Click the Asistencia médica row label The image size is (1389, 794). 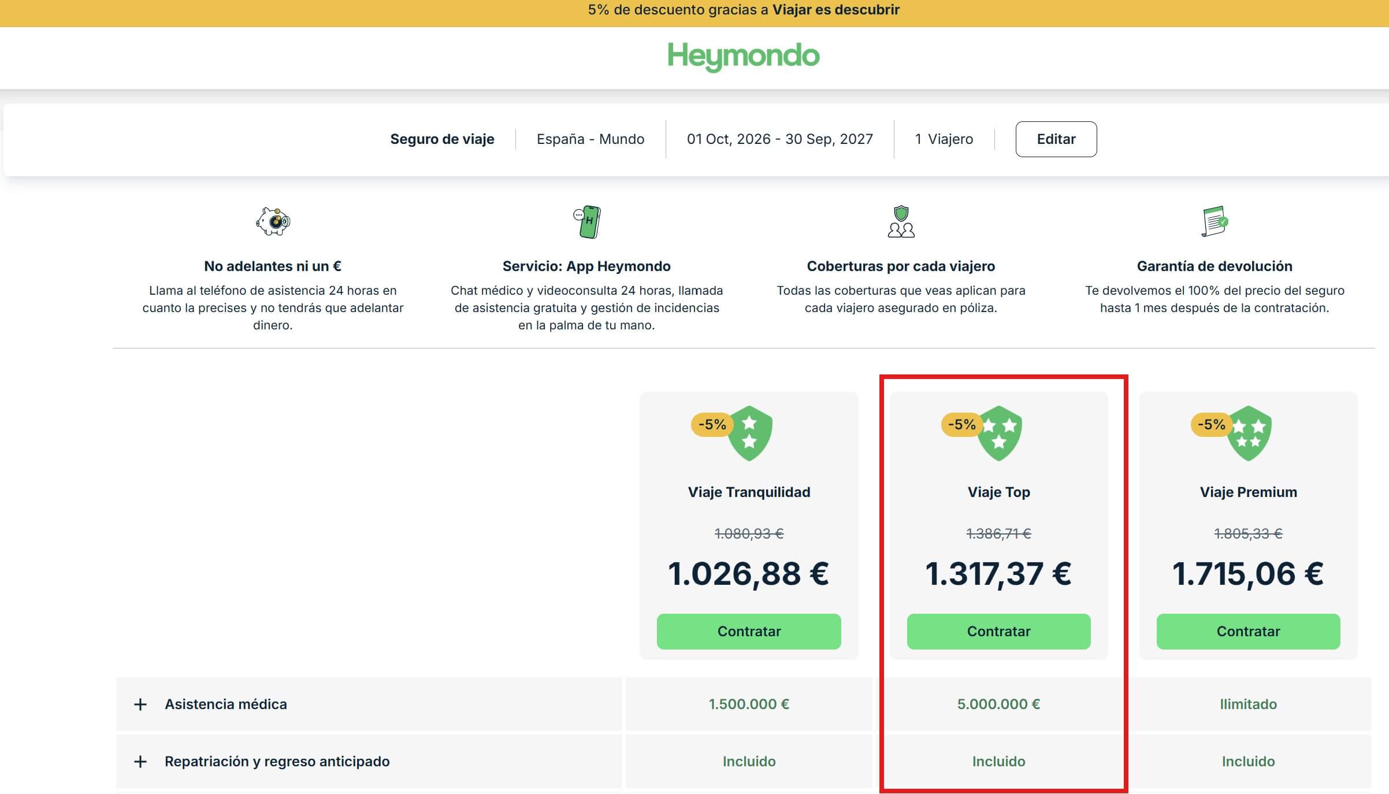point(226,704)
